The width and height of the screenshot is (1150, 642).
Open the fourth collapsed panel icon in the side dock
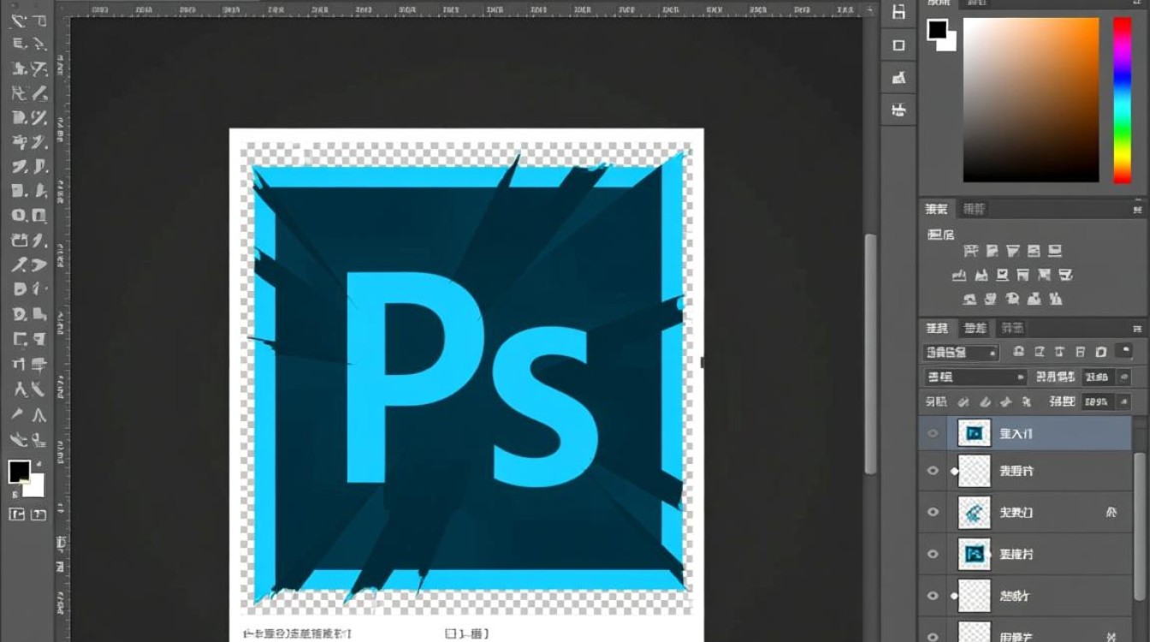[x=898, y=110]
